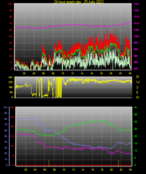Click the red 25 label on bottom graph
Image resolution: width=146 pixels, height=174 pixels.
[12, 117]
